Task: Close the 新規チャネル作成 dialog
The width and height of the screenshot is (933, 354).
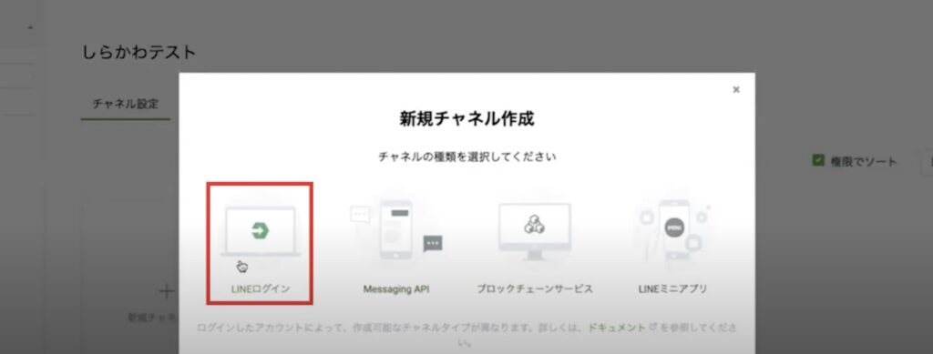Action: 736,90
